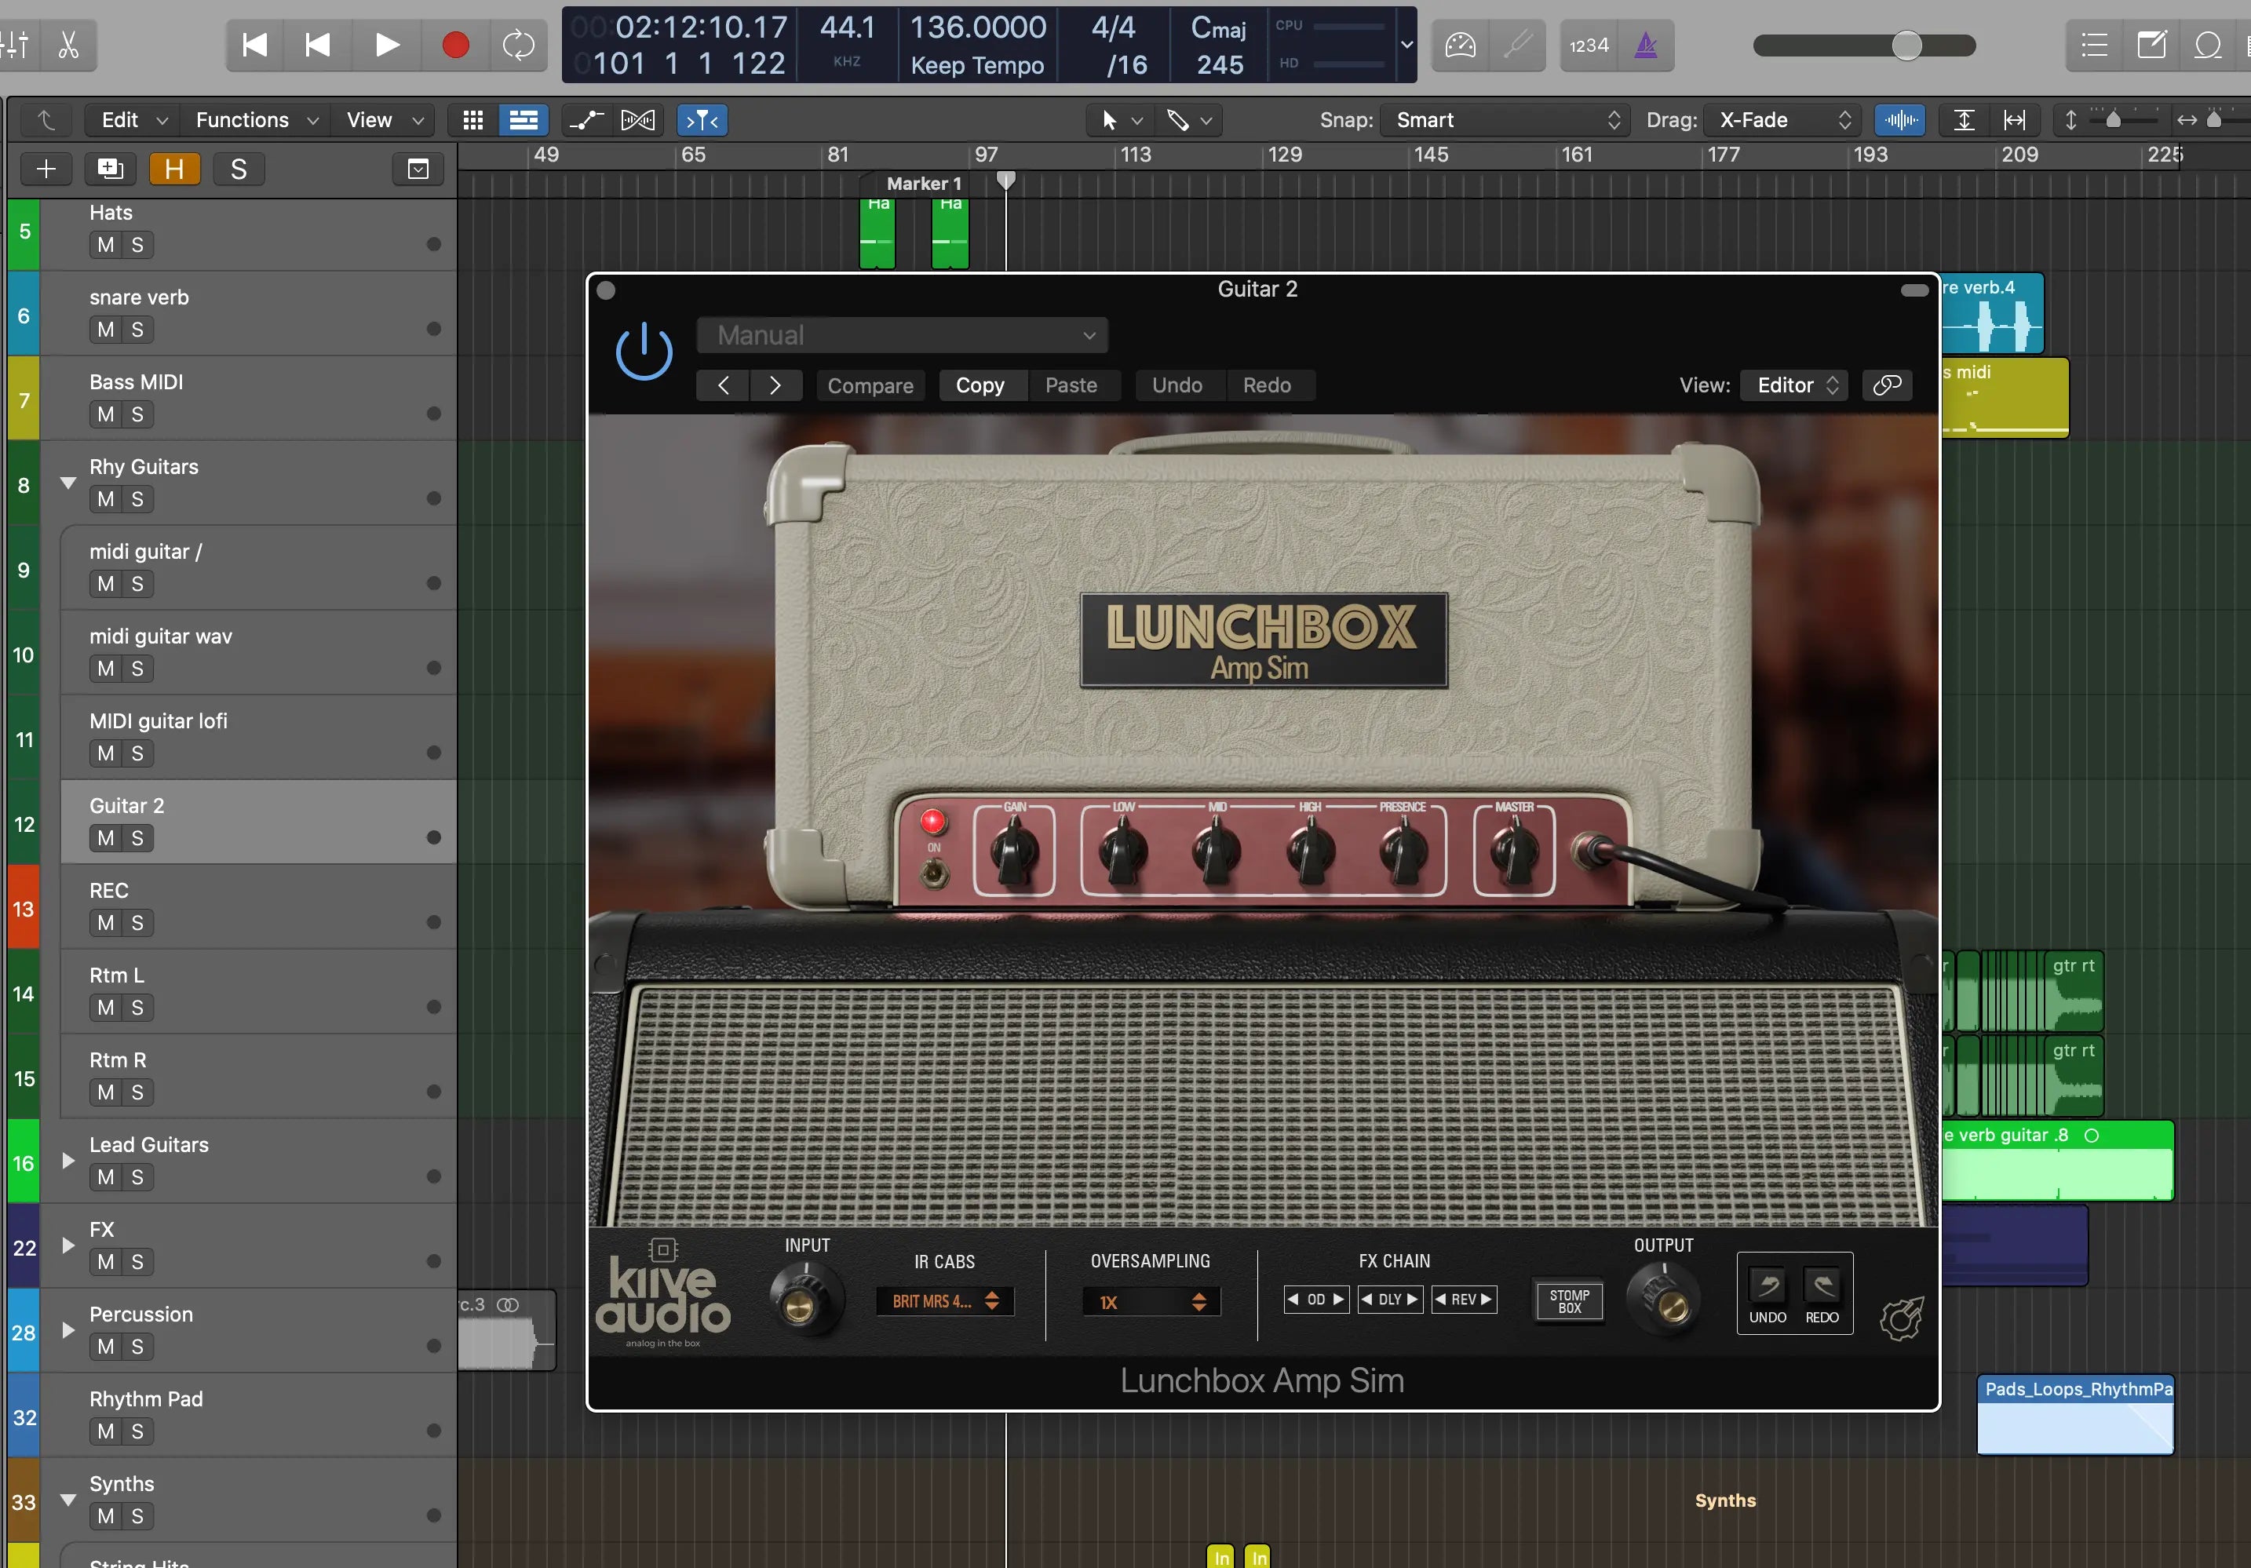This screenshot has width=2251, height=1568.
Task: Open the Loop Browser
Action: tap(2209, 45)
